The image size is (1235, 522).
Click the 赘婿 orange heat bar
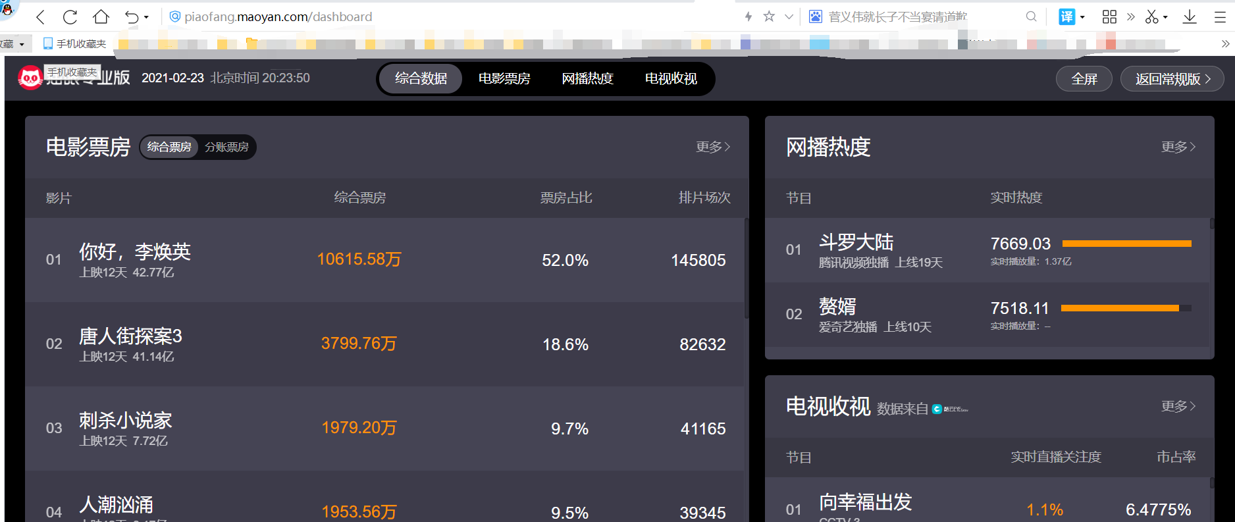click(1120, 308)
